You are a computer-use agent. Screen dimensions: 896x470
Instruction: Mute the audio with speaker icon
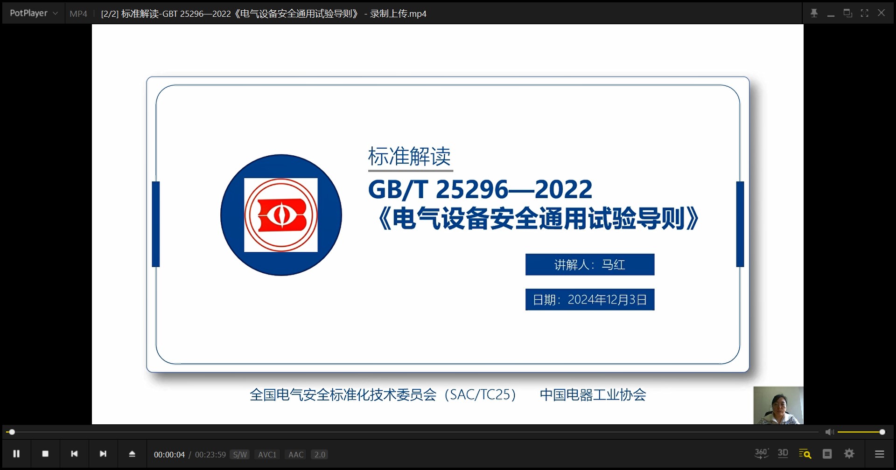tap(829, 432)
